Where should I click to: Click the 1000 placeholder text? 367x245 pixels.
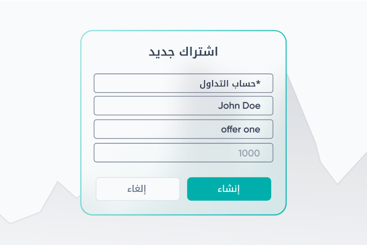[249, 153]
